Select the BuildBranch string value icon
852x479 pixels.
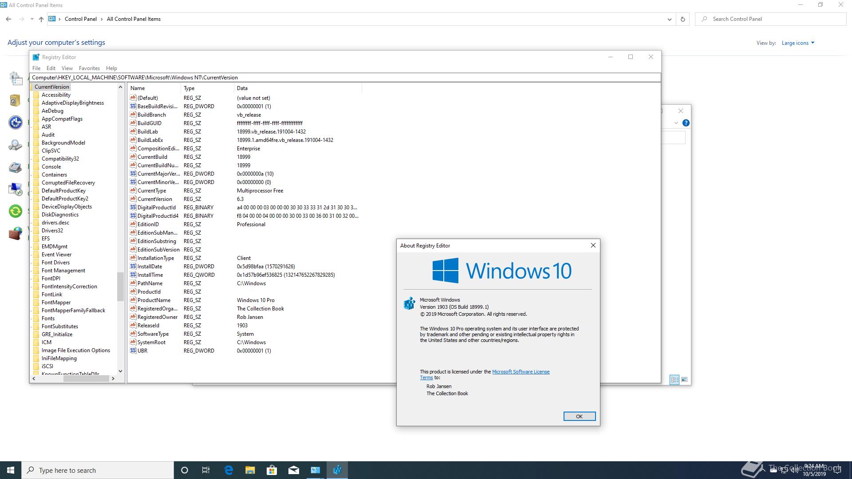click(133, 114)
